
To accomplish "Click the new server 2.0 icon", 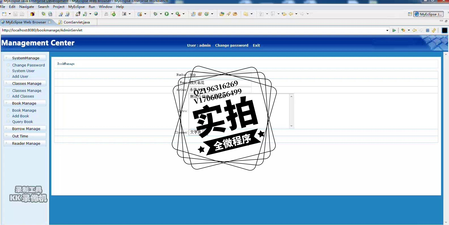I will [x=50, y=14].
